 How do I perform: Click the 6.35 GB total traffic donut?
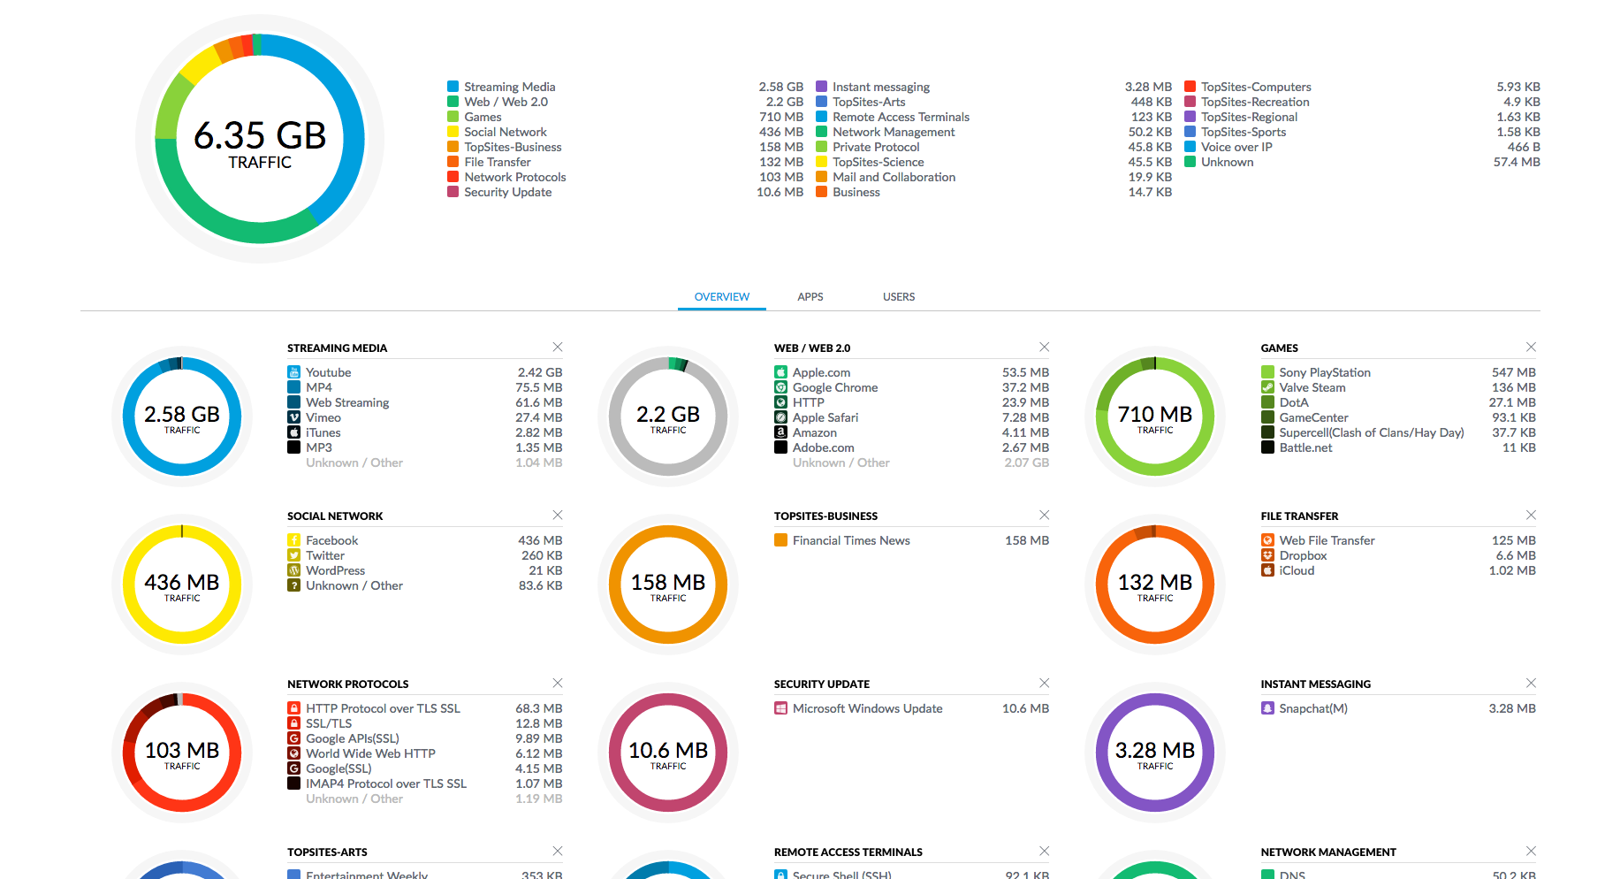click(260, 139)
